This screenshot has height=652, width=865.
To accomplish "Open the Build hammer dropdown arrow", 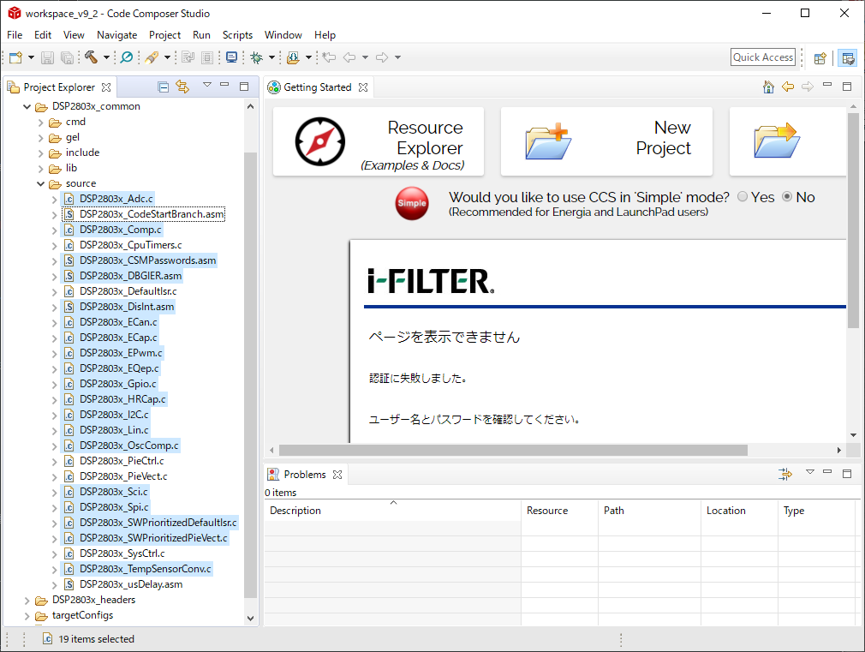I will (x=106, y=57).
